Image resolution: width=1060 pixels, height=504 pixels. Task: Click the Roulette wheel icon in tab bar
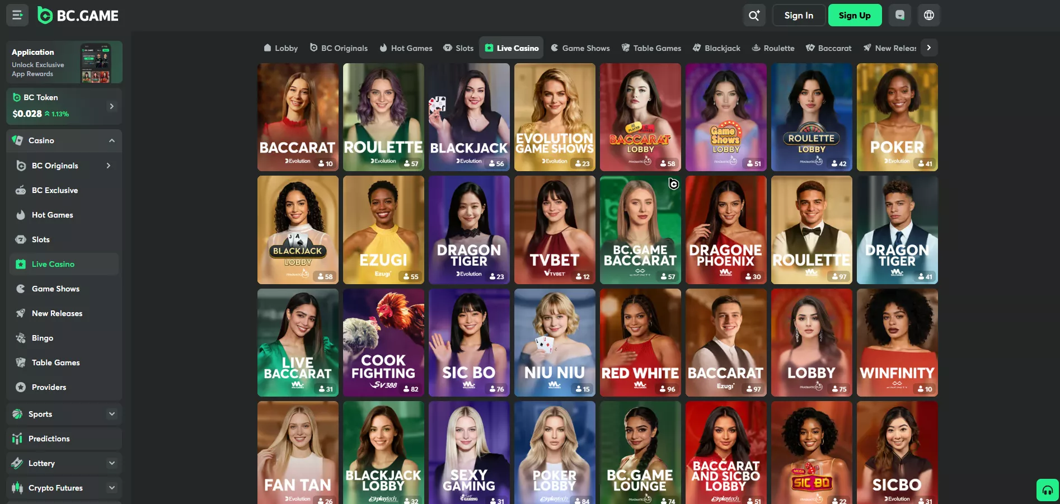[756, 48]
